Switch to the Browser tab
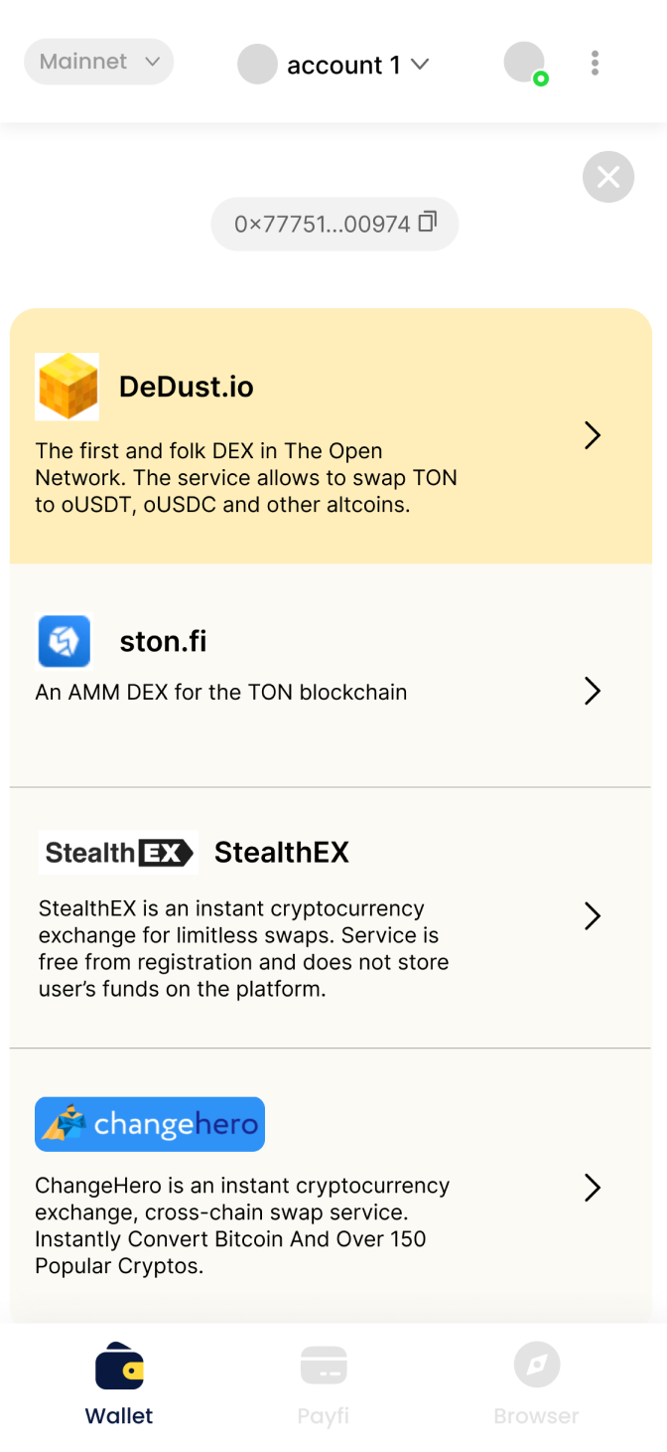 coord(536,1385)
